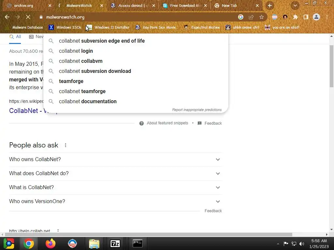This screenshot has height=250, width=334.
Task: Click the vertical page scrollbar thumb
Action: coord(331,66)
